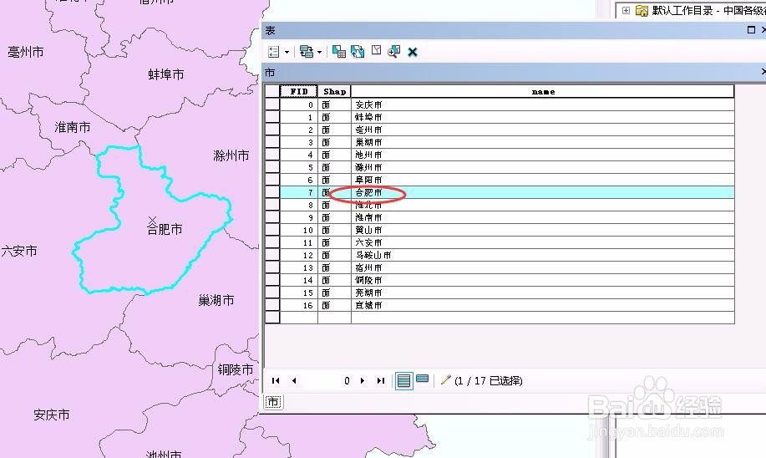Click the FID cell showing 7

click(298, 192)
